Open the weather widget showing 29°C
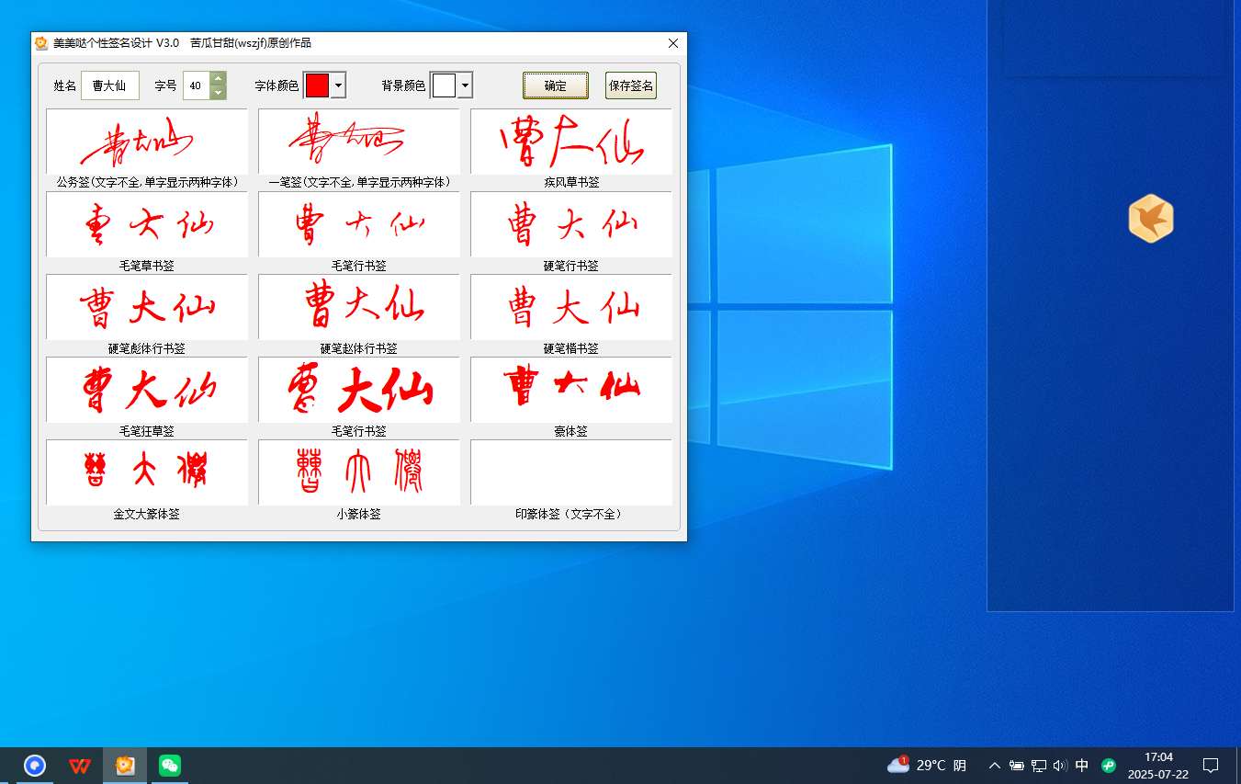This screenshot has height=784, width=1241. pos(927,765)
